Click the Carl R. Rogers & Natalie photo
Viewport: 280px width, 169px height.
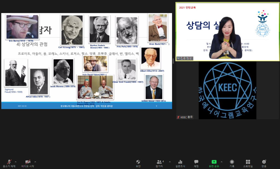point(95,87)
